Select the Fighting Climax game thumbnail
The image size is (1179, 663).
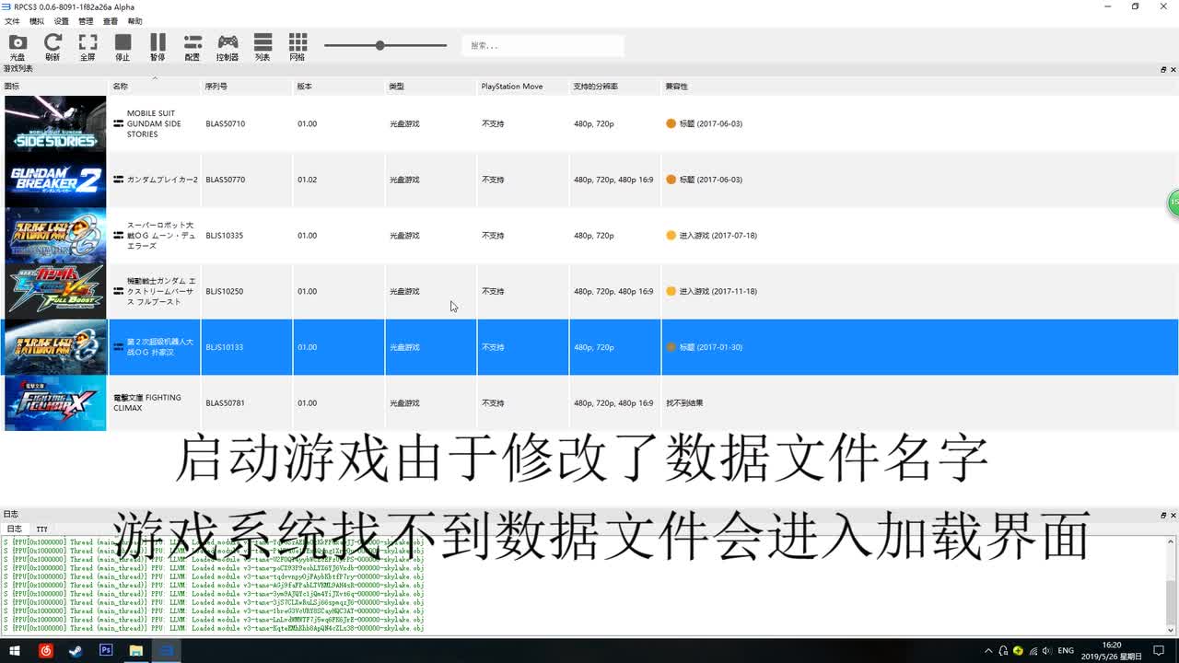click(55, 402)
